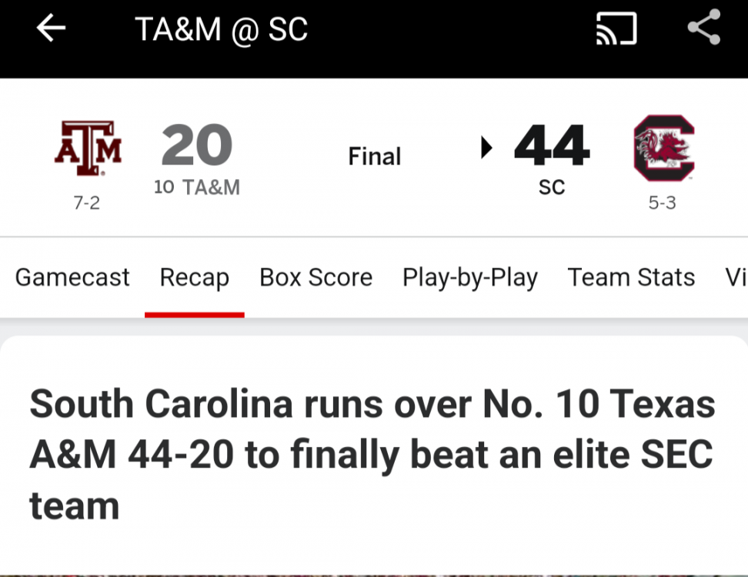Go to the Play-by-Play tab
Screen dimensions: 748x577
[x=470, y=278]
